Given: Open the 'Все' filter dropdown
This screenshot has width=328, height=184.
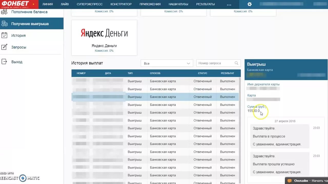Looking at the screenshot, I should point(167,63).
